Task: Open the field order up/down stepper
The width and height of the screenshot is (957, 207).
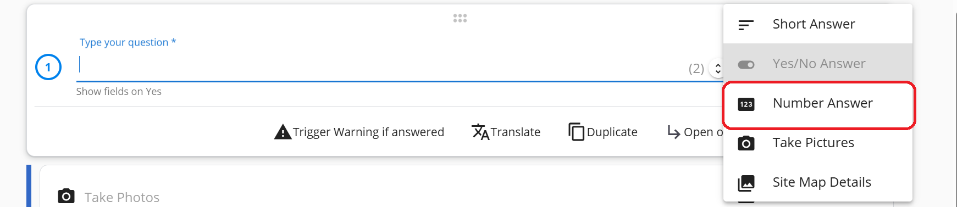Action: 717,69
